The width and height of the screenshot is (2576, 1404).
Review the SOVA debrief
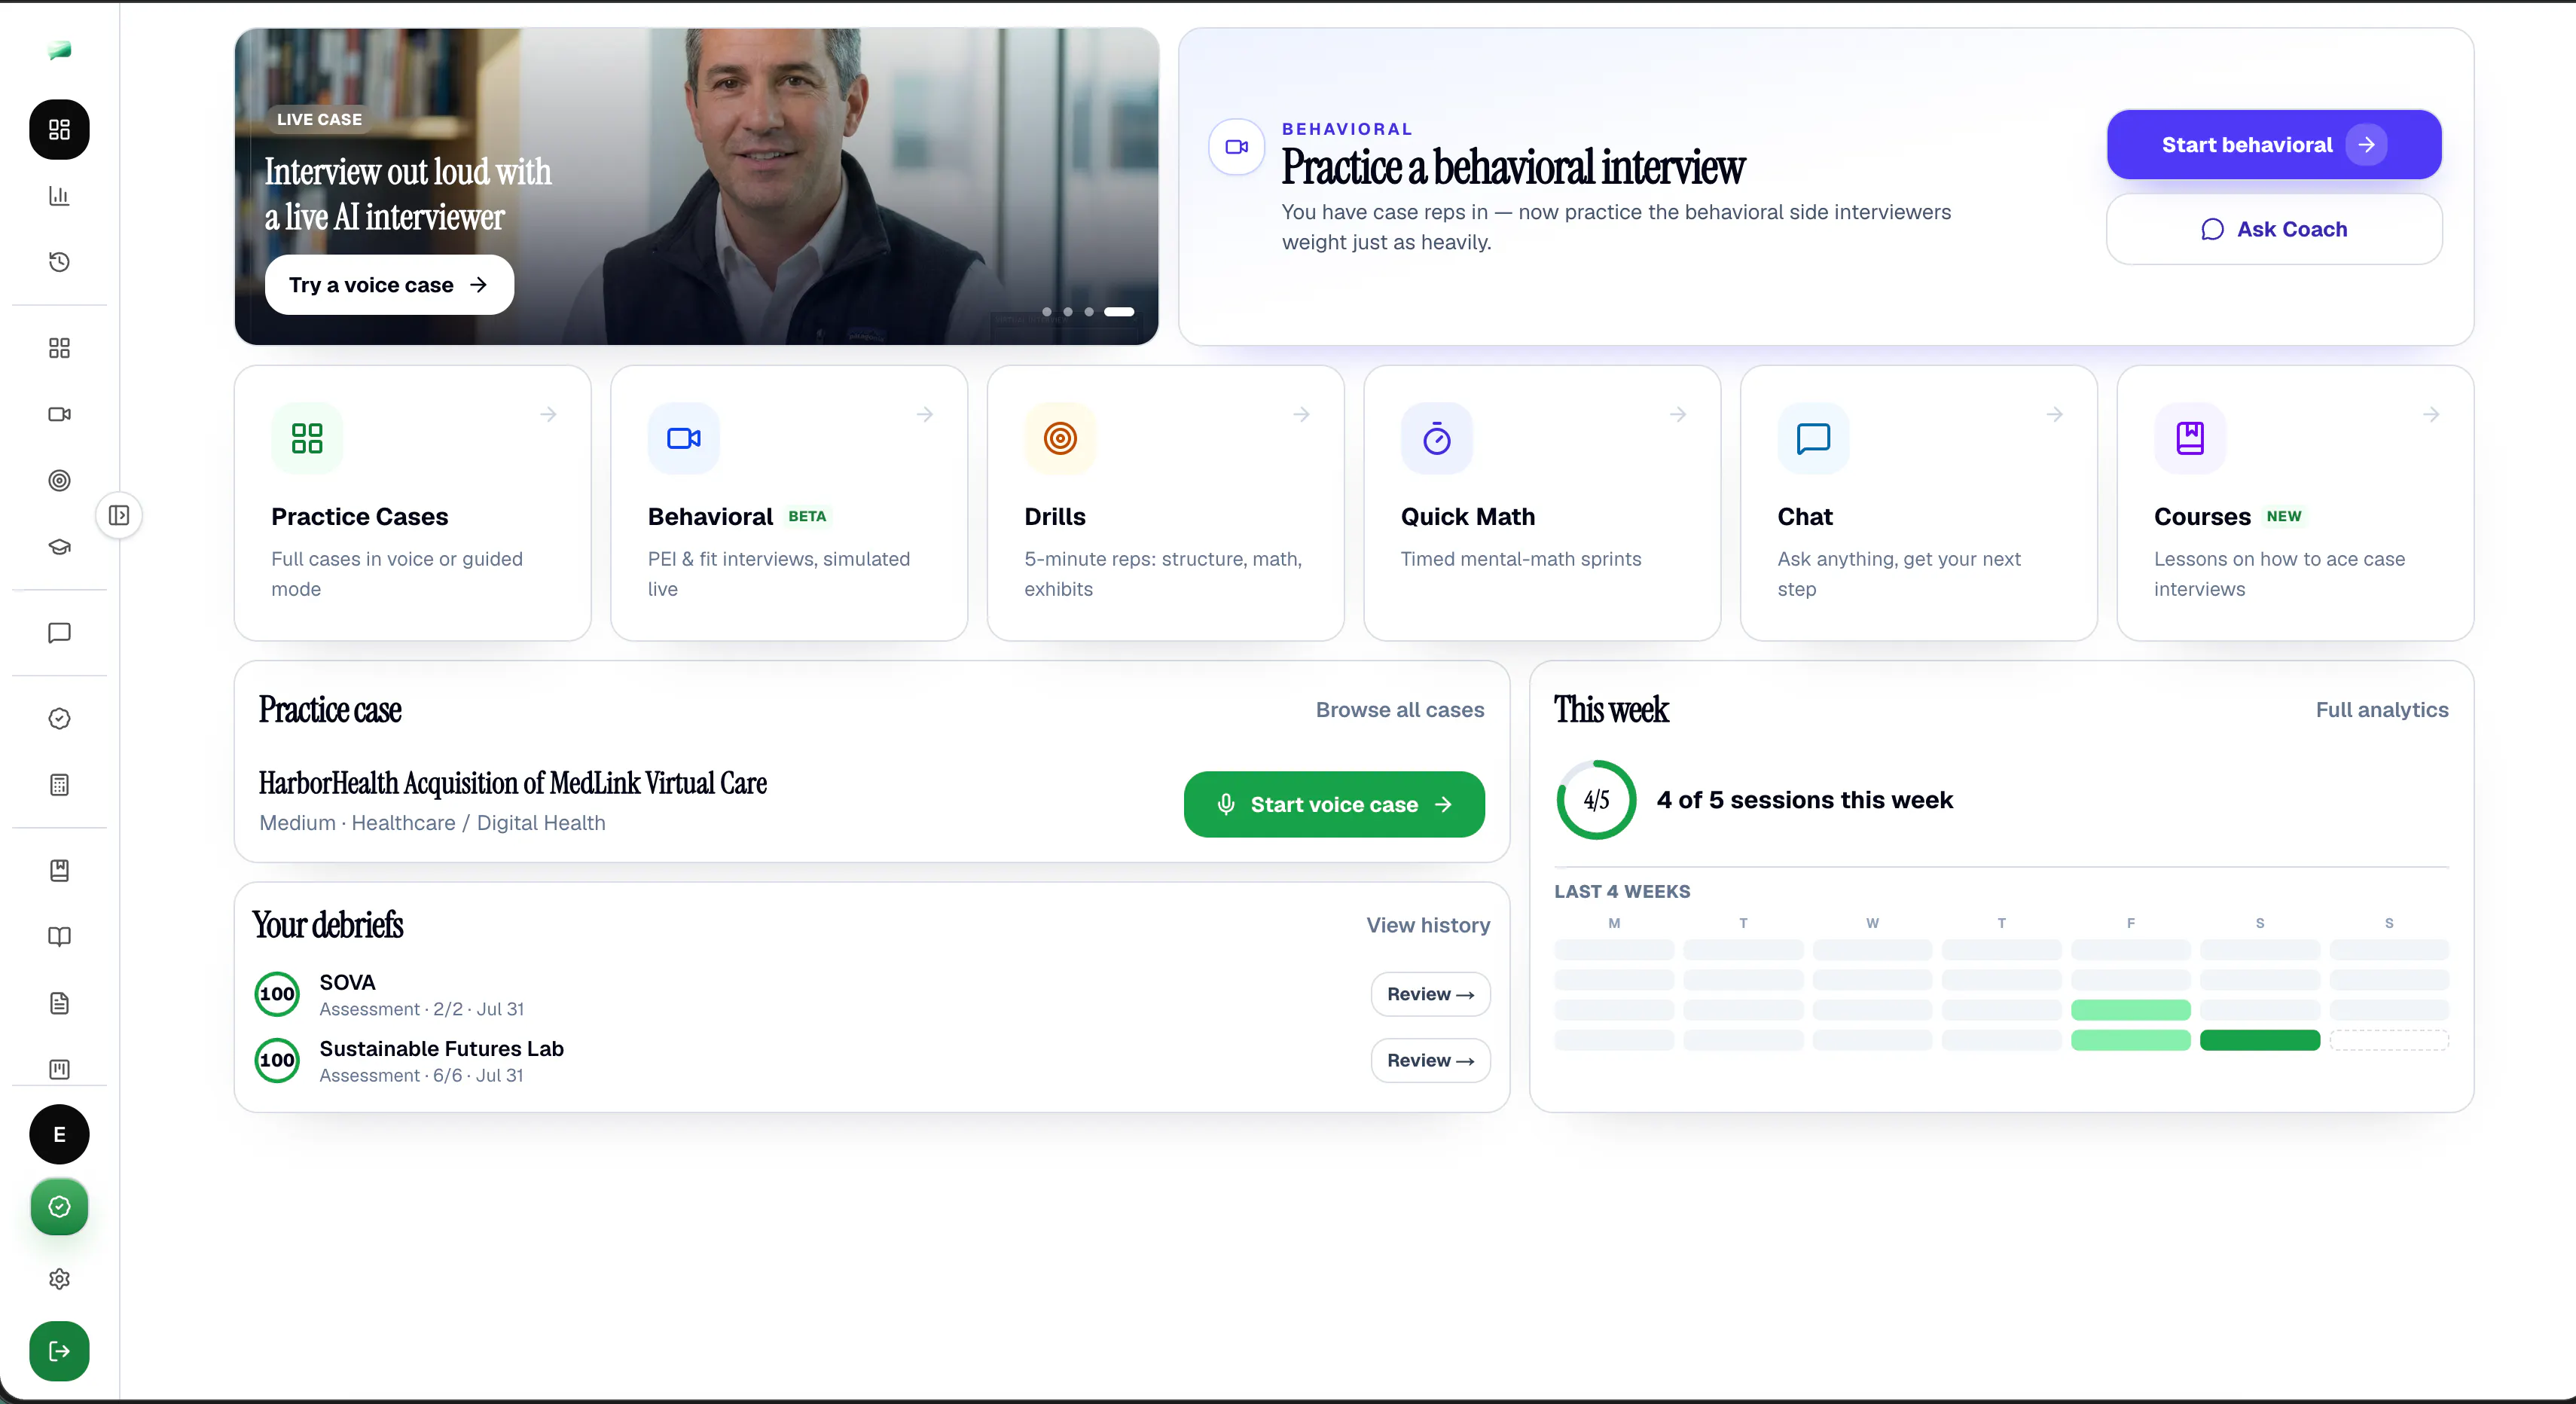coord(1430,994)
